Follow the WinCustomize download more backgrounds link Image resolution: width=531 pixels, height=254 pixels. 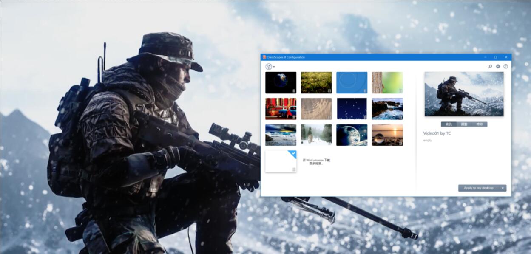[316, 161]
